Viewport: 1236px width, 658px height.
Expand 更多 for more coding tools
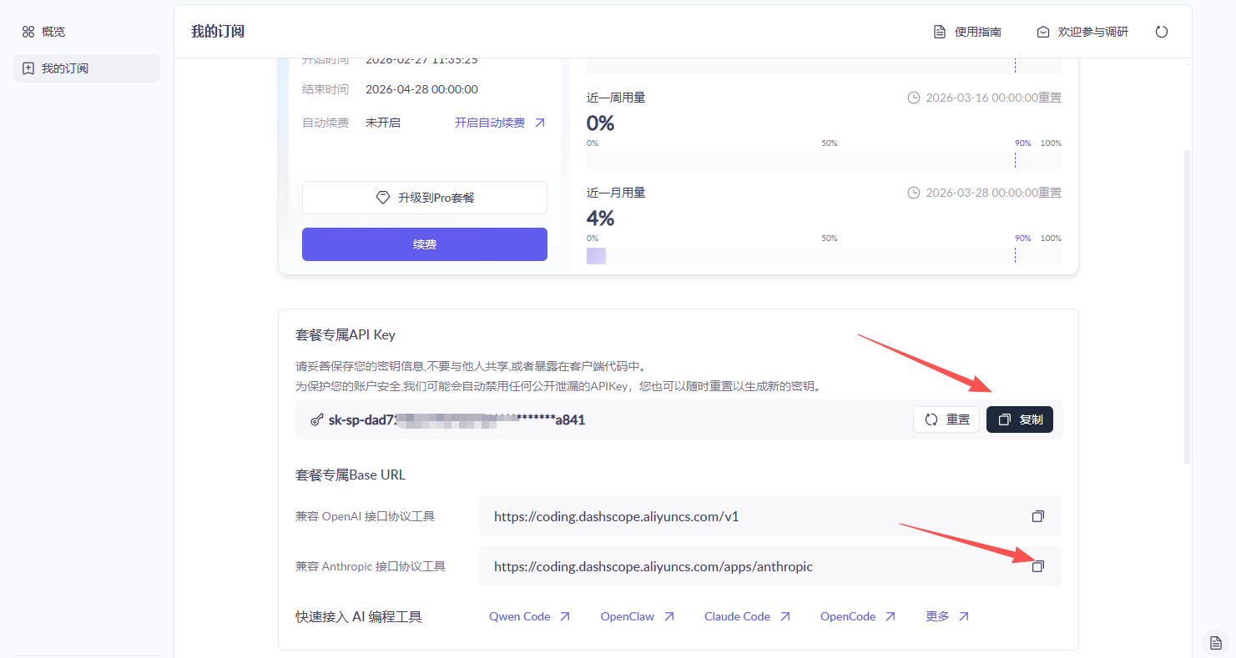[x=946, y=616]
